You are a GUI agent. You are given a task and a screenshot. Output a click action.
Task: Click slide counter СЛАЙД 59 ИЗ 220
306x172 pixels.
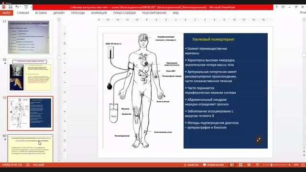(12, 165)
